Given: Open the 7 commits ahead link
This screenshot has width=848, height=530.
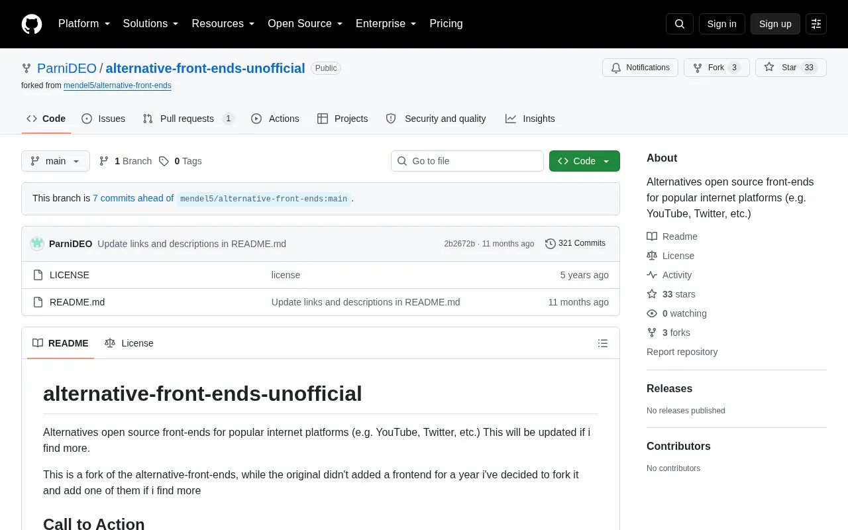Looking at the screenshot, I should [133, 198].
